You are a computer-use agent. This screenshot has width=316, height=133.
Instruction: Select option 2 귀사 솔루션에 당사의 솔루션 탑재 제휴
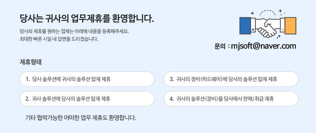[87, 99]
